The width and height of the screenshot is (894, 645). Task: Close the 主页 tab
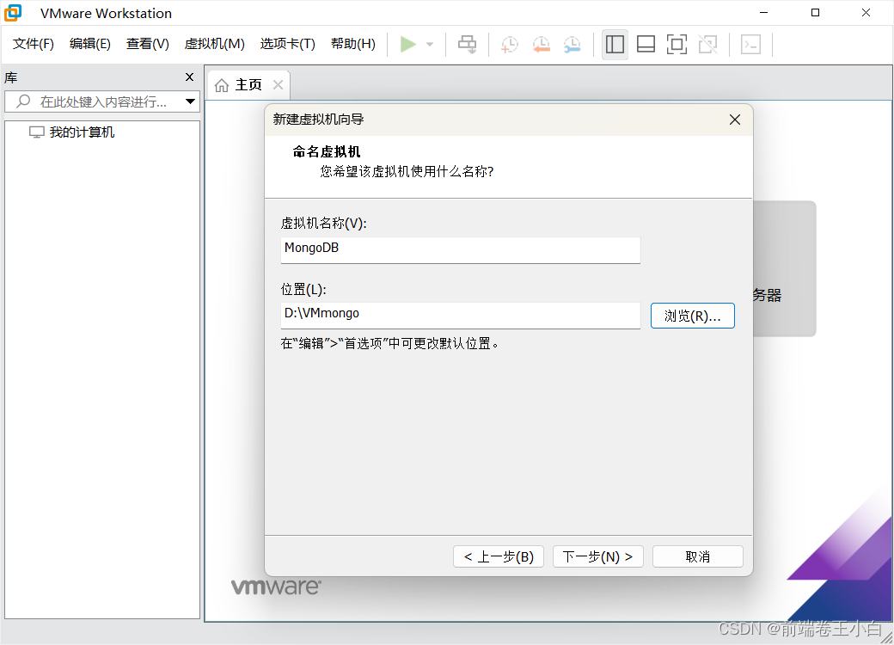(279, 85)
